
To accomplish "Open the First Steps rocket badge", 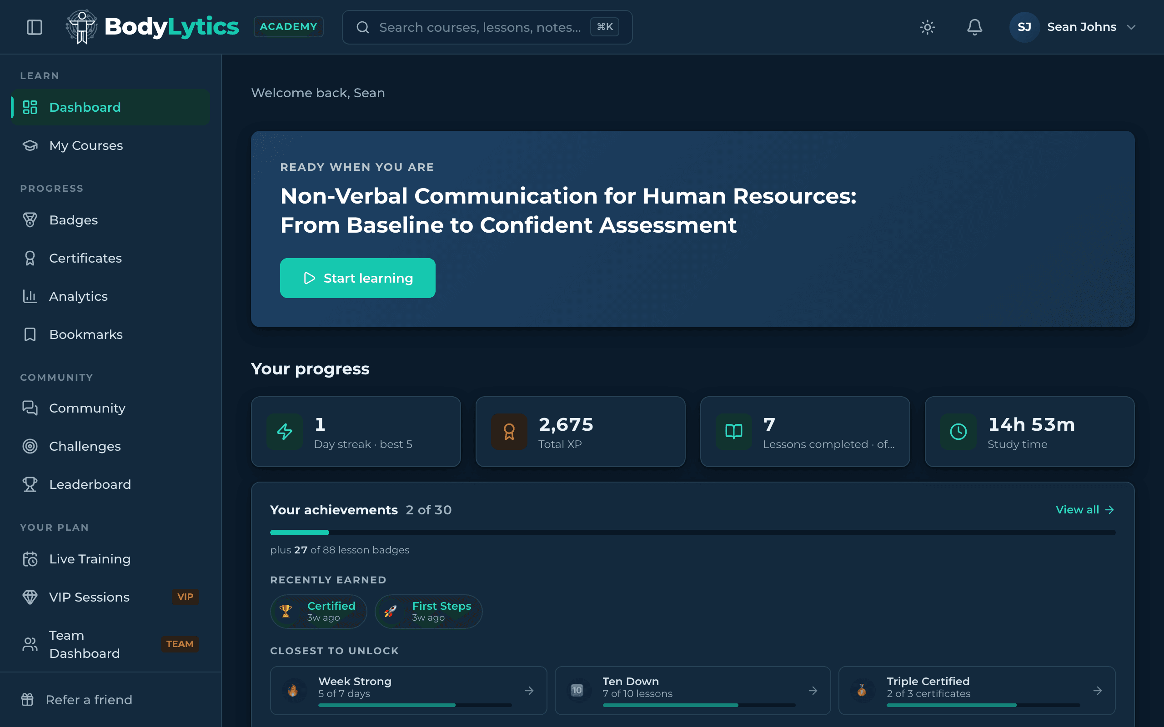I will [429, 611].
